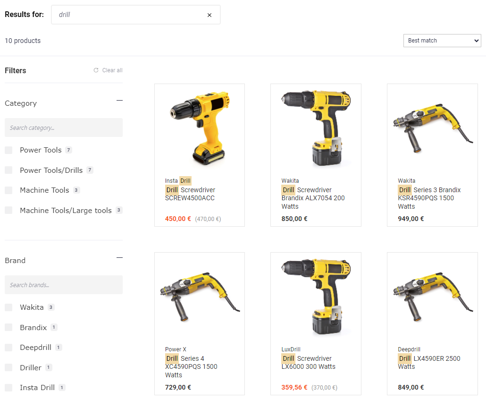The image size is (486, 400).
Task: Enable the Insta Drill brand filter
Action: (8, 387)
